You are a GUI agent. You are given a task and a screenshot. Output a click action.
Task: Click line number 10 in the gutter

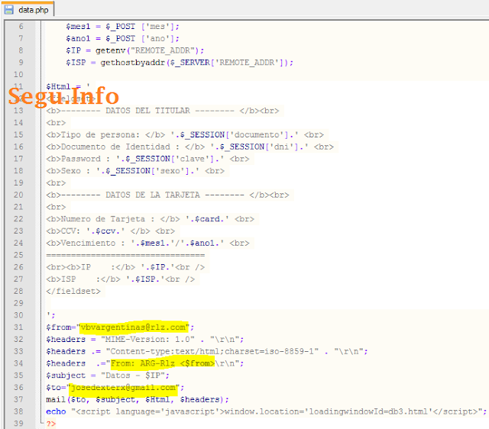tap(18, 75)
